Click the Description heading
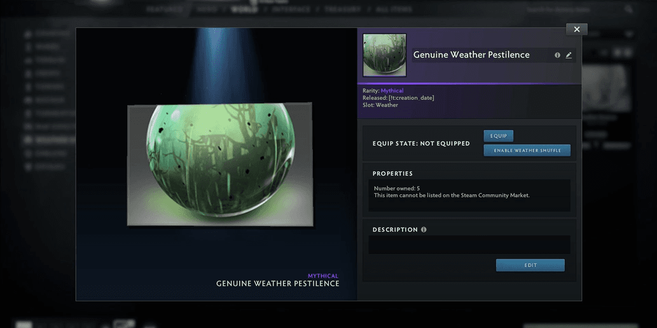Screen dimensions: 657x328 395,229
